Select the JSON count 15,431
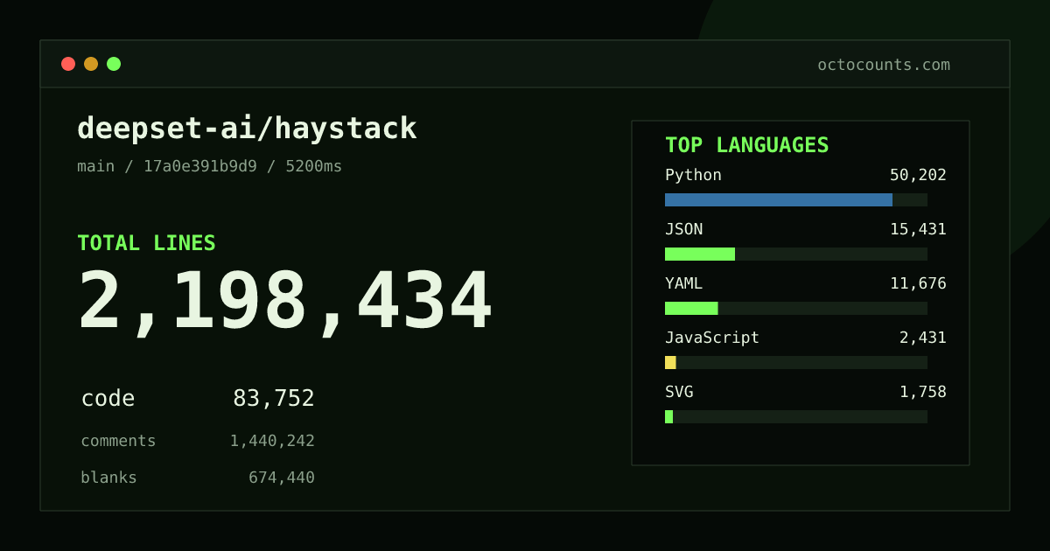This screenshot has width=1050, height=551. click(x=918, y=229)
